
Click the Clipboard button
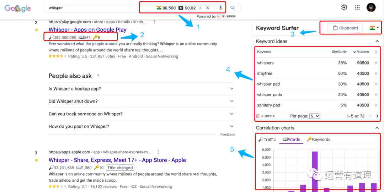pyautogui.click(x=345, y=28)
